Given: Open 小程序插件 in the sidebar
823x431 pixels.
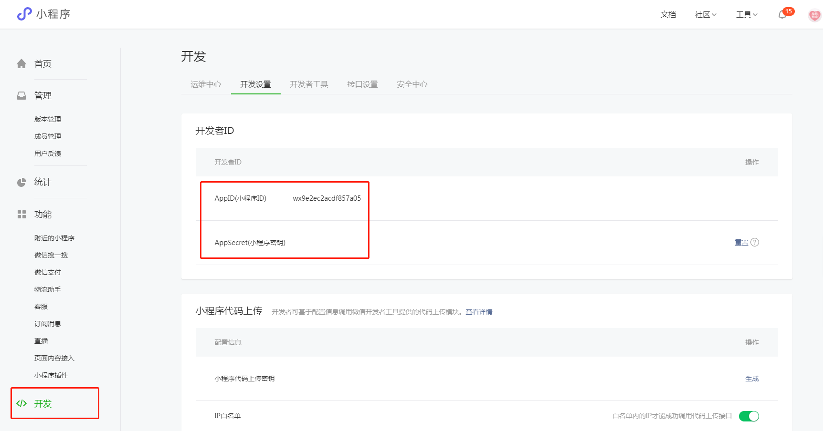Looking at the screenshot, I should tap(51, 375).
